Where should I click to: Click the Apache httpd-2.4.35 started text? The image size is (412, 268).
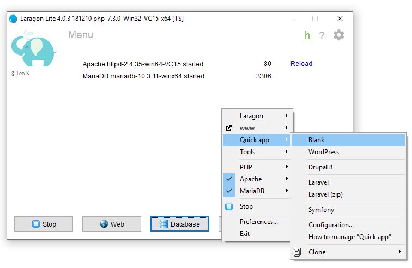coord(143,64)
